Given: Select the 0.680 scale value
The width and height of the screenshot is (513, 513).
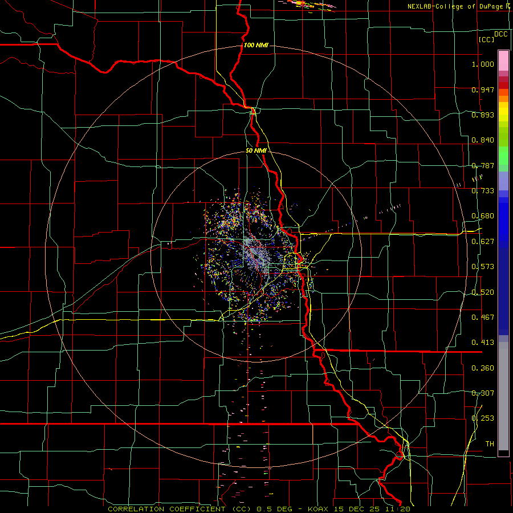Looking at the screenshot, I should (x=483, y=216).
